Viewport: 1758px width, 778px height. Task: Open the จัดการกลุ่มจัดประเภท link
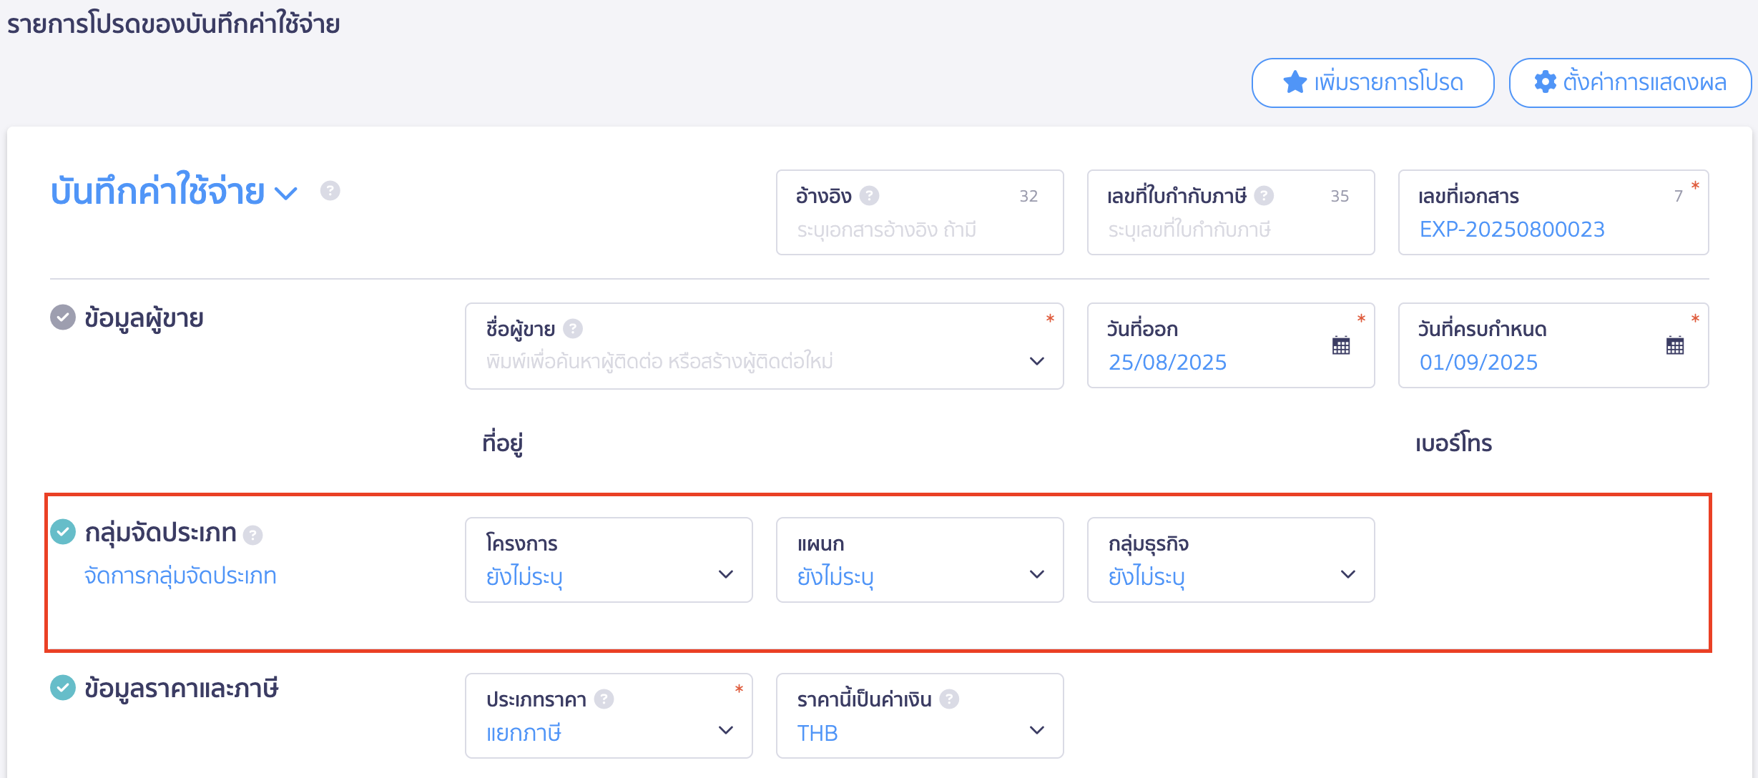(x=180, y=576)
